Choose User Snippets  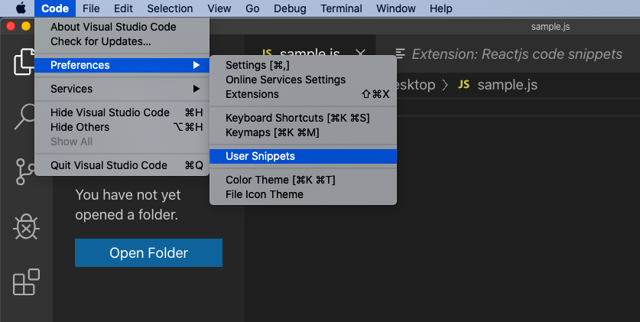[303, 156]
